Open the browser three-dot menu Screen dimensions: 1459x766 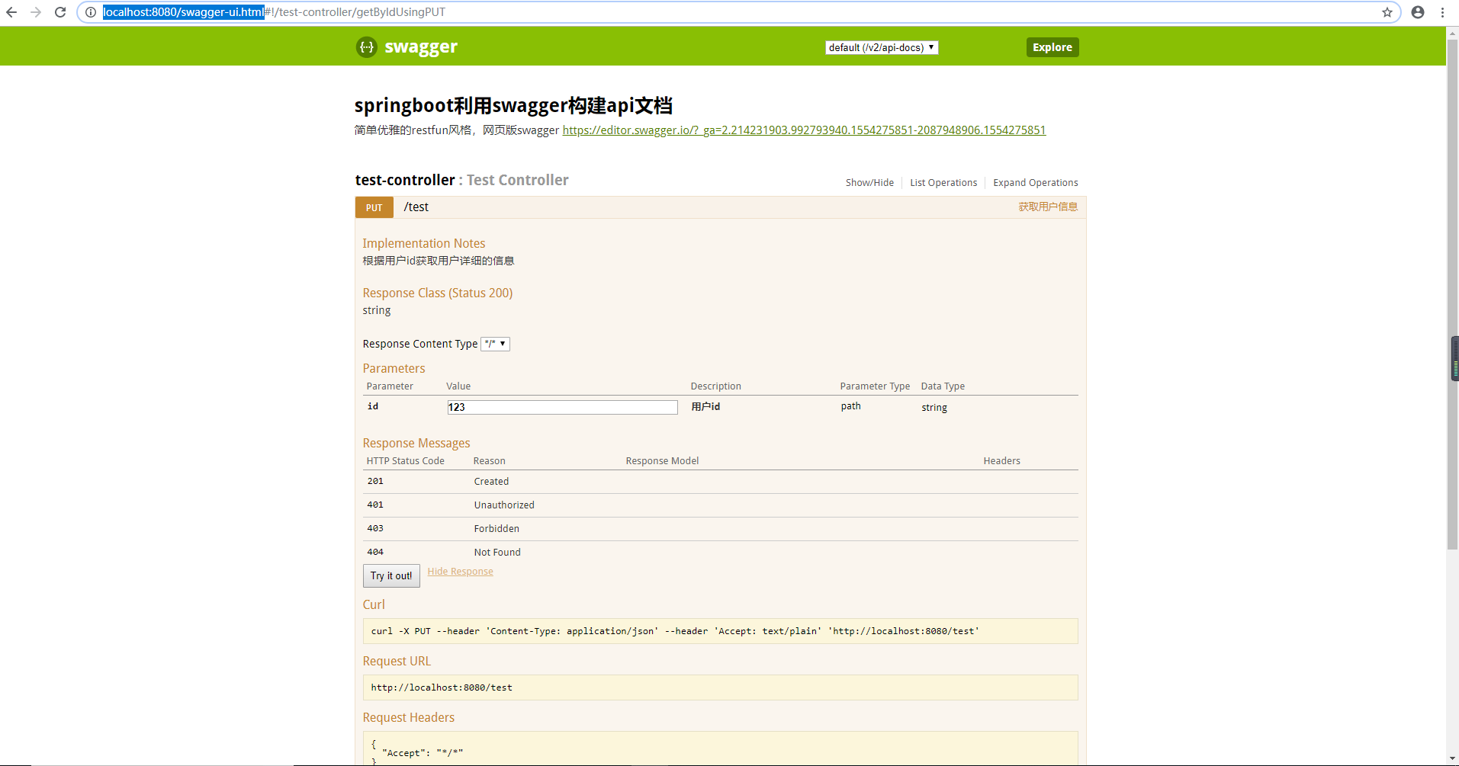click(1442, 12)
